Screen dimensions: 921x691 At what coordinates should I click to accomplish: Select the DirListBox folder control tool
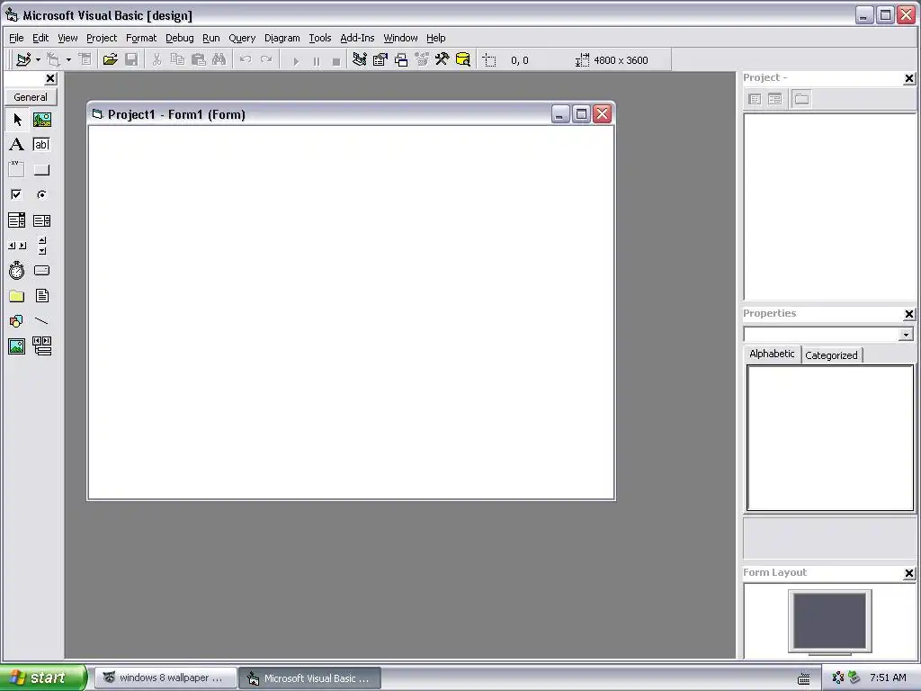tap(17, 295)
